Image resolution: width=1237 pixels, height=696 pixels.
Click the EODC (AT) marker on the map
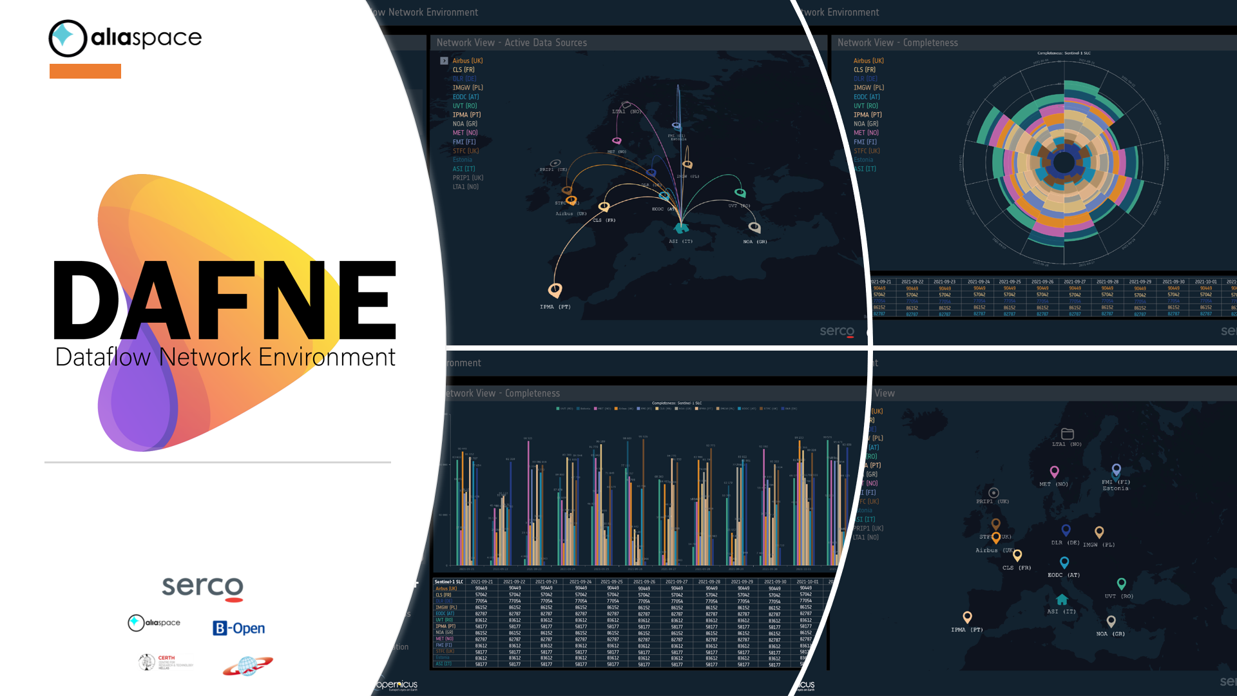1064,563
